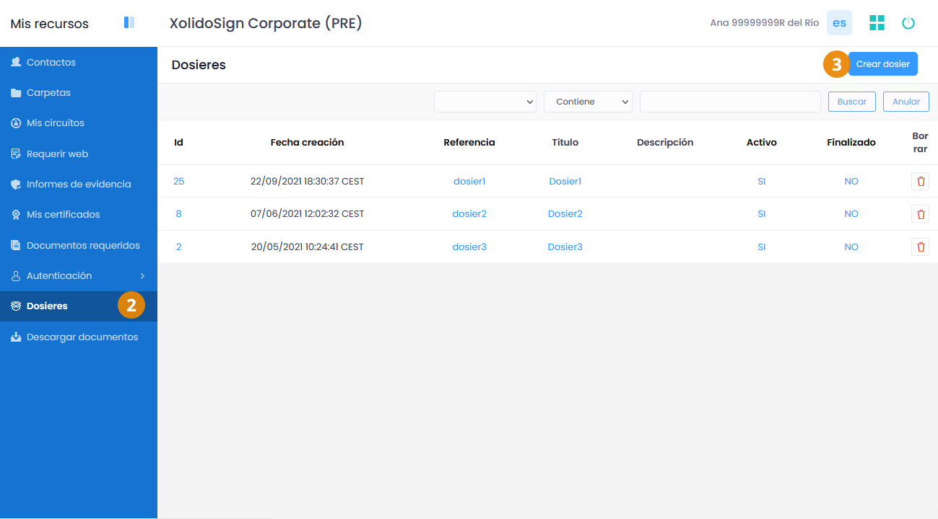Collapse the sidebar with the toggle icon

(x=129, y=22)
